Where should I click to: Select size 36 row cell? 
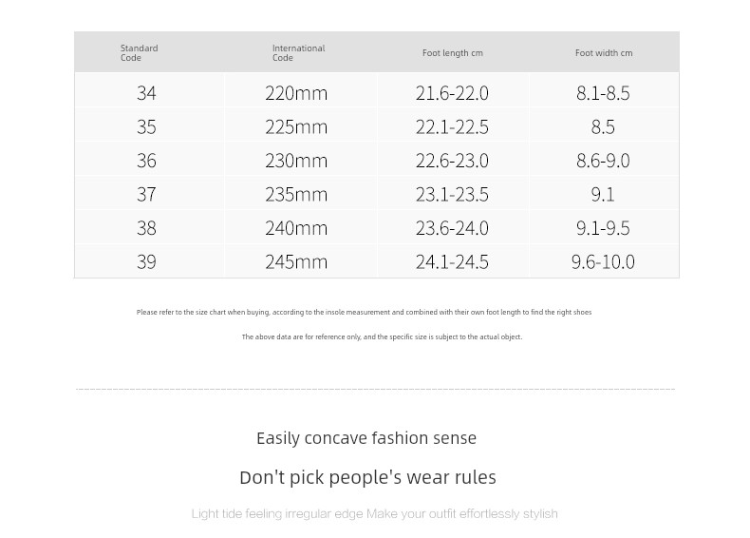(x=146, y=161)
